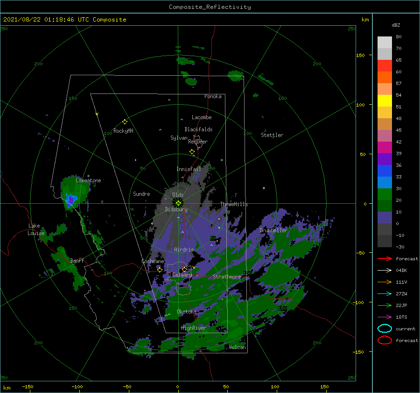Image resolution: width=420 pixels, height=393 pixels.
Task: Click the -100 tick on bottom axis
Action: coord(77,387)
